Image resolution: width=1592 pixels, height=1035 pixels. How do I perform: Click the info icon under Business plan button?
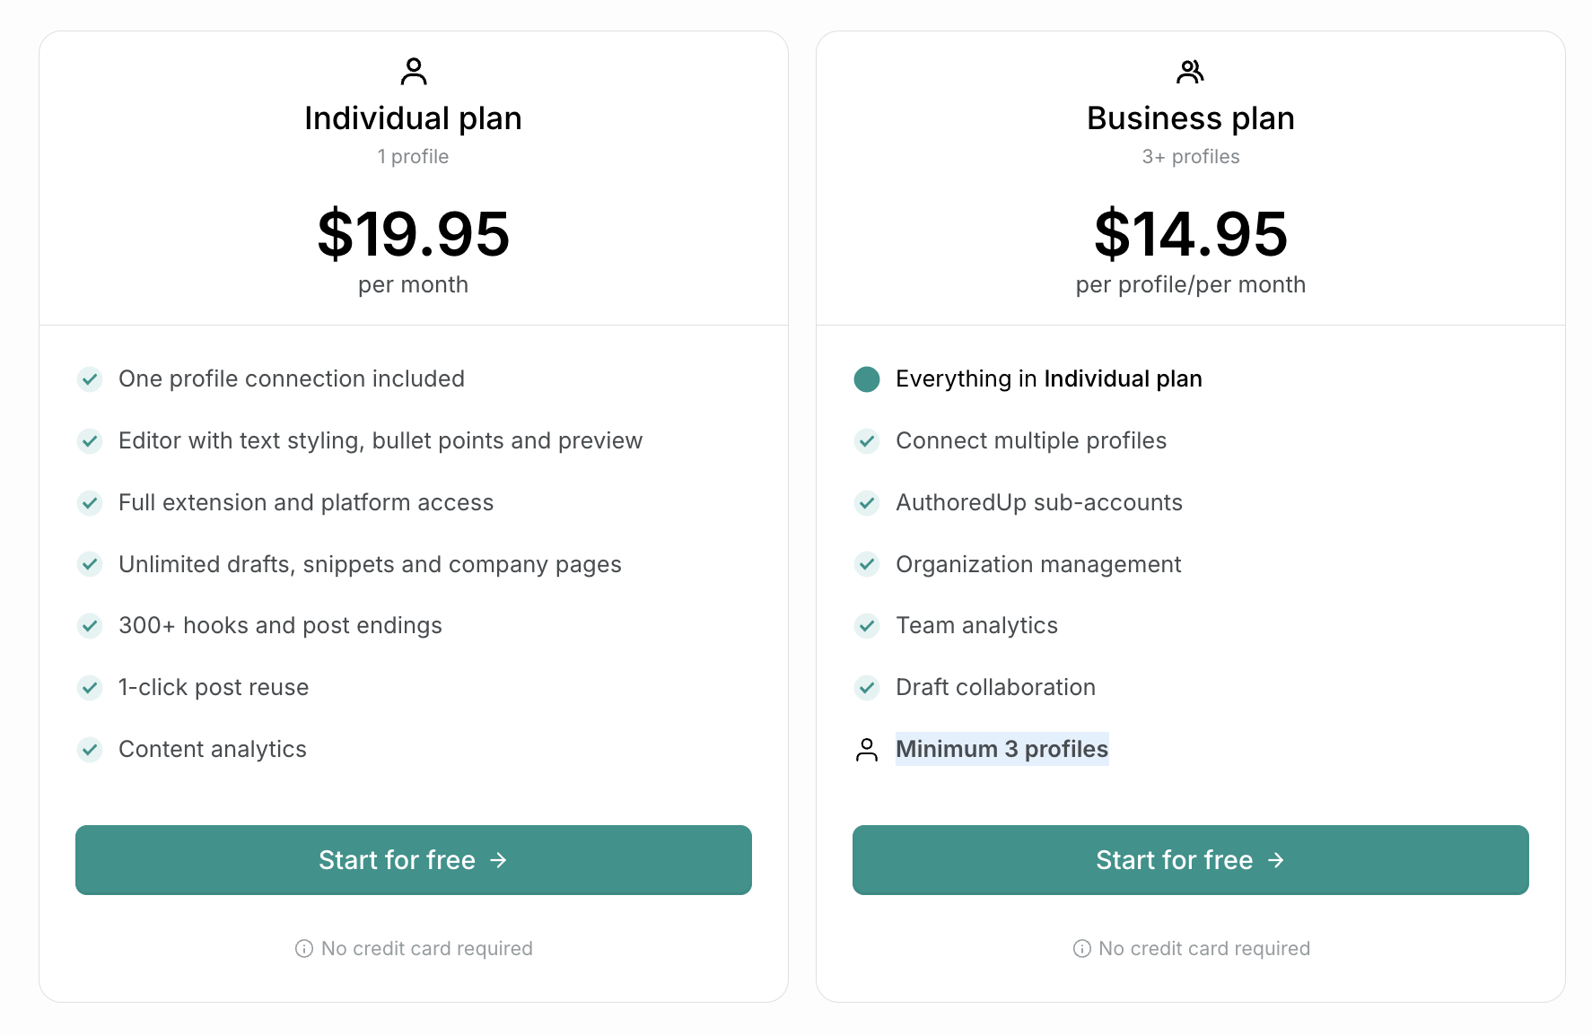point(1080,948)
